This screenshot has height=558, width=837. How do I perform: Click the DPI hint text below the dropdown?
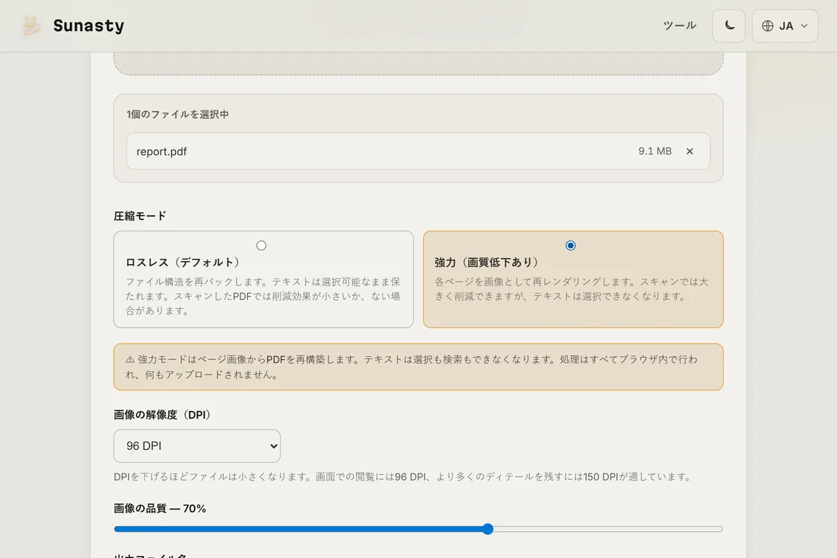(x=404, y=477)
